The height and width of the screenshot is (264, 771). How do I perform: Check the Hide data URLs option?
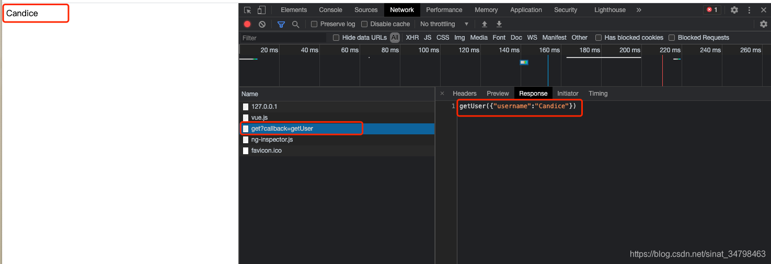pos(336,38)
